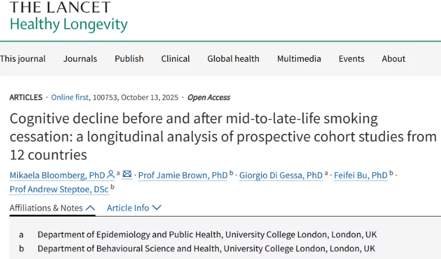This screenshot has height=259, width=441.
Task: Open author link Mikaela Bloomberg, PhD
Action: coord(57,175)
